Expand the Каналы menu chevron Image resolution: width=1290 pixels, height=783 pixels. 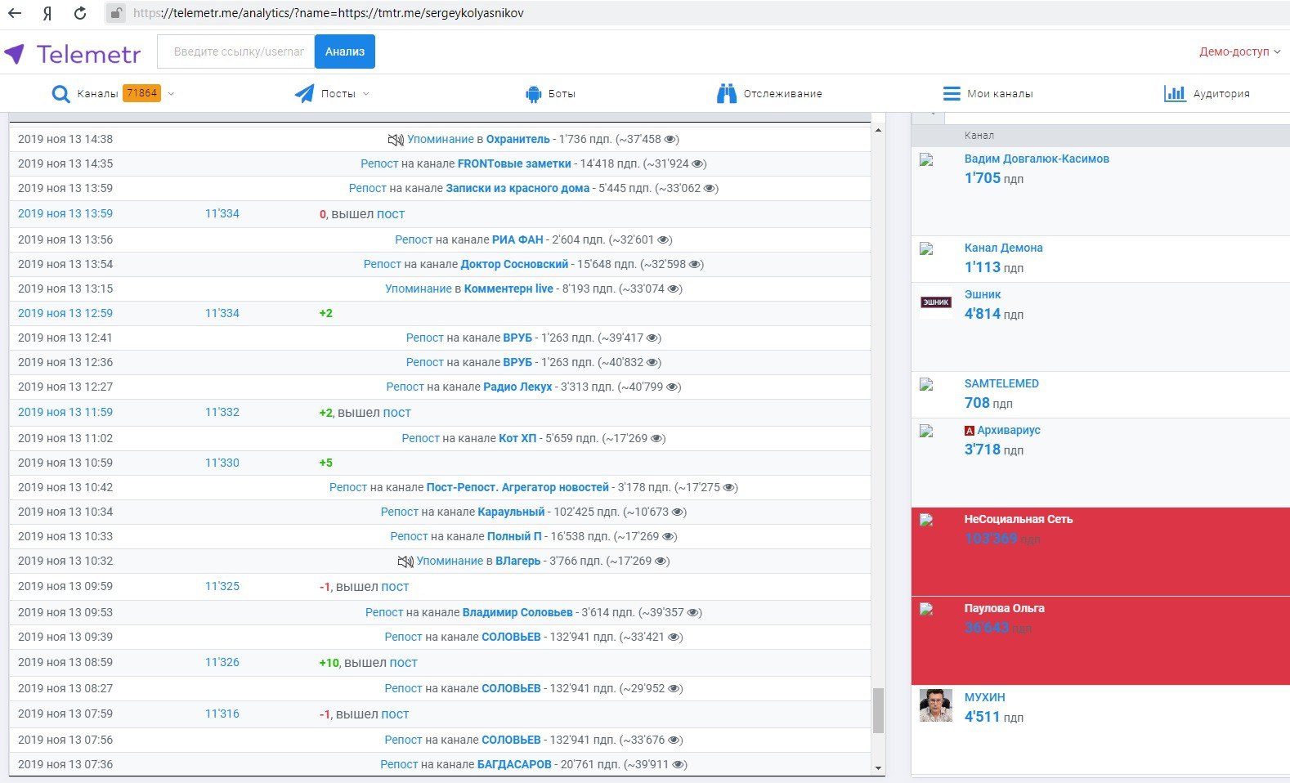point(171,94)
